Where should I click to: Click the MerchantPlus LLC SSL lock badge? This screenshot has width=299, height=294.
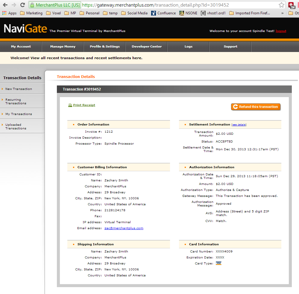(x=55, y=5)
